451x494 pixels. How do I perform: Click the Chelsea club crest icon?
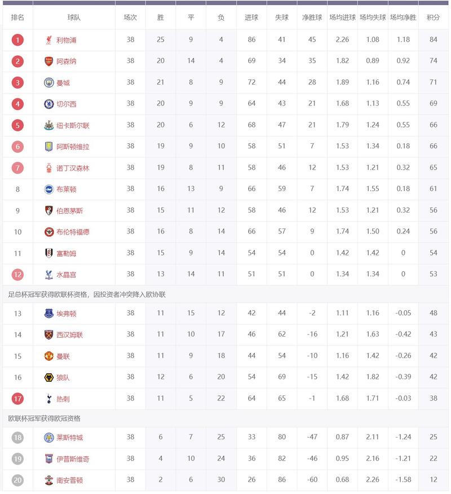pyautogui.click(x=49, y=104)
